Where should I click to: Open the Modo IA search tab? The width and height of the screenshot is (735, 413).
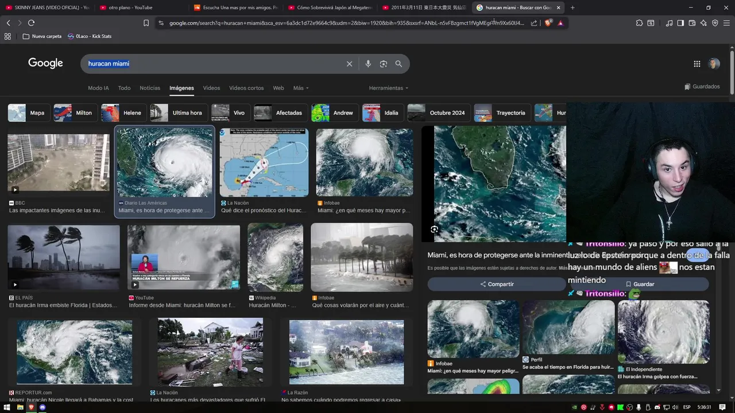click(98, 88)
